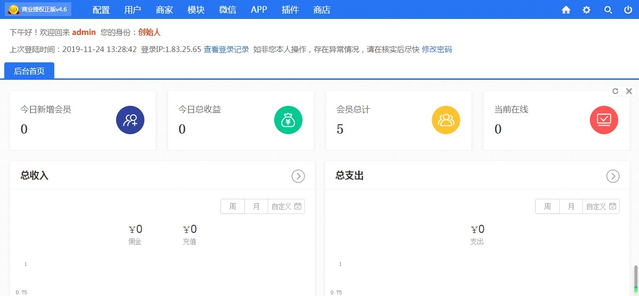Click the search magnifier icon
This screenshot has width=639, height=296.
click(608, 10)
